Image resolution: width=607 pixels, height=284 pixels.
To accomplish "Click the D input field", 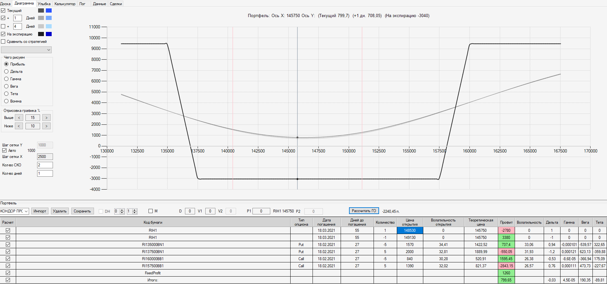I will tap(190, 211).
